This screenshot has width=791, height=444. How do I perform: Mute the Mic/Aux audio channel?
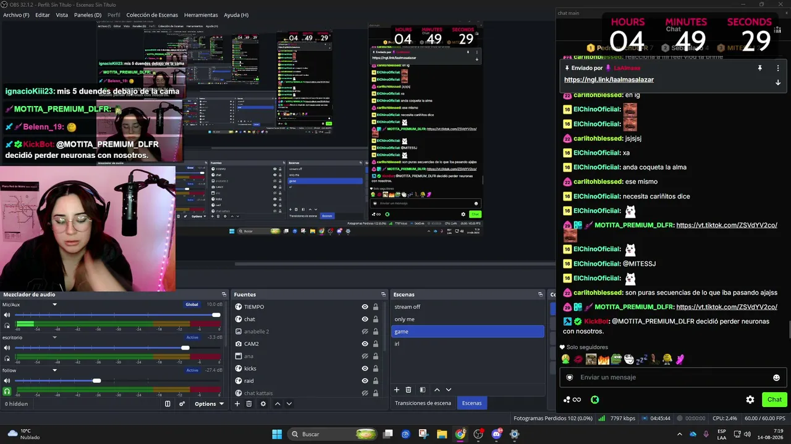(7, 315)
